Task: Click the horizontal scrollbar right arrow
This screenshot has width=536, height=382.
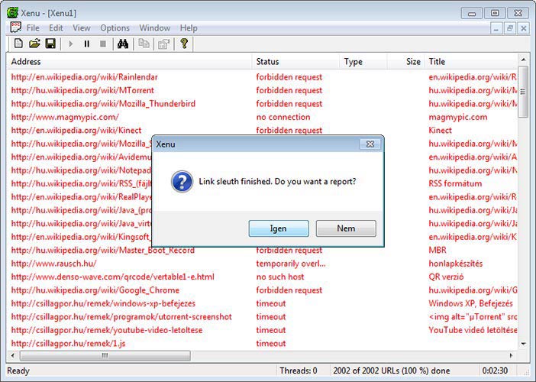Action: (x=512, y=356)
